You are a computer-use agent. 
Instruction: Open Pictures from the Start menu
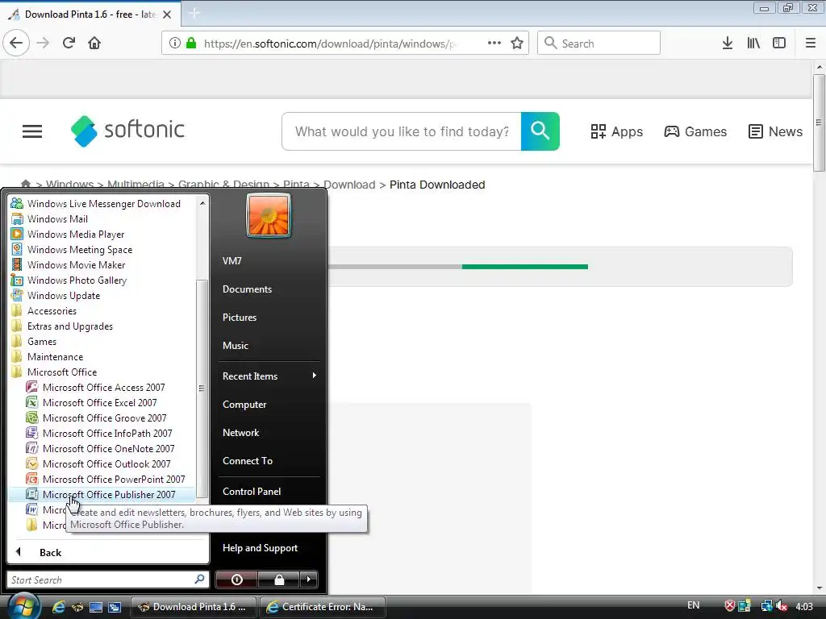[x=240, y=318]
